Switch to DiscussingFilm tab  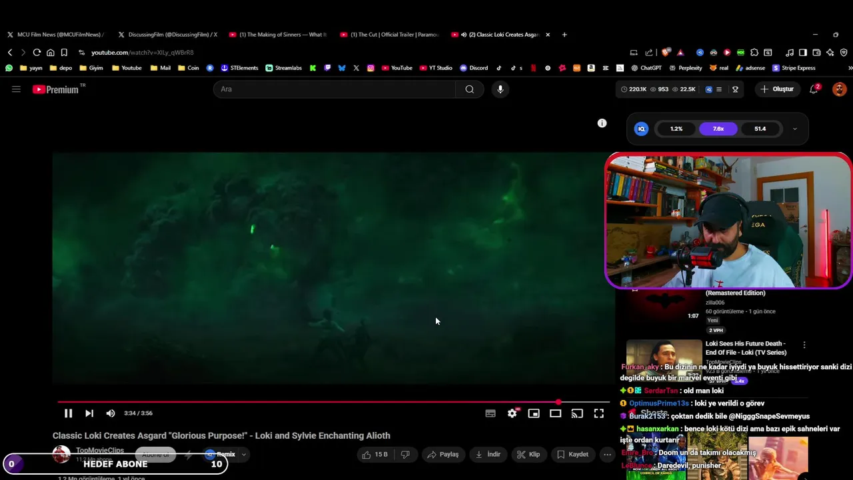pyautogui.click(x=167, y=35)
